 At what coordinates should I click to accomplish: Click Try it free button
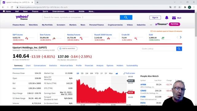pyautogui.click(x=175, y=24)
